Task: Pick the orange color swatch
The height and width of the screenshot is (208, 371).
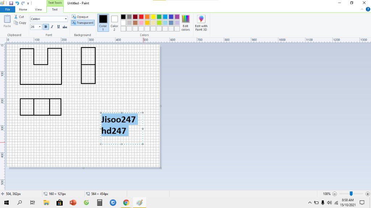Action: 147,17
